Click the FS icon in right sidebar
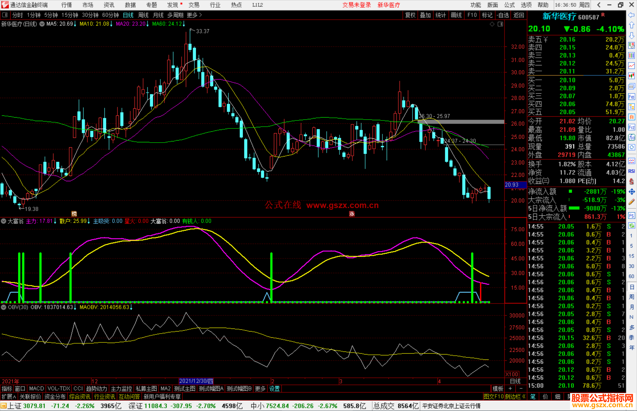The image size is (637, 411). [631, 216]
